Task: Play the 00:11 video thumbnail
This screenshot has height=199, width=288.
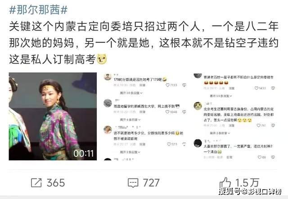Action: [x=53, y=116]
